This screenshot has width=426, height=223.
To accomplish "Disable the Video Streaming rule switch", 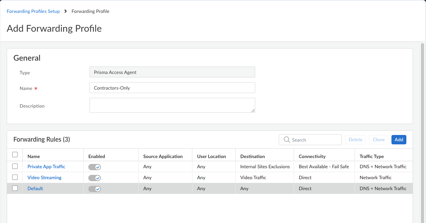I will click(x=95, y=178).
